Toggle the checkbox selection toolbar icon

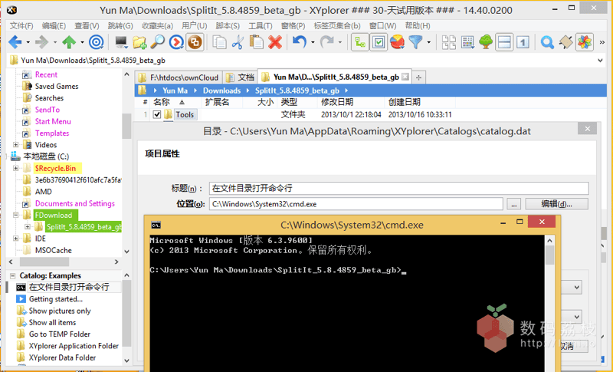(x=379, y=42)
